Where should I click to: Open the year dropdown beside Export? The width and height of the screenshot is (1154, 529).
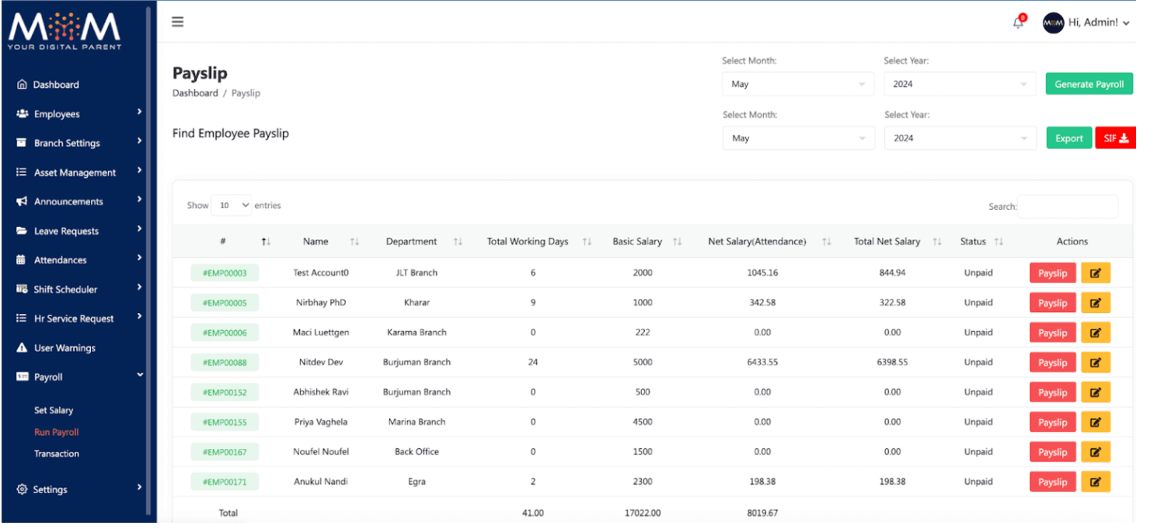click(960, 138)
